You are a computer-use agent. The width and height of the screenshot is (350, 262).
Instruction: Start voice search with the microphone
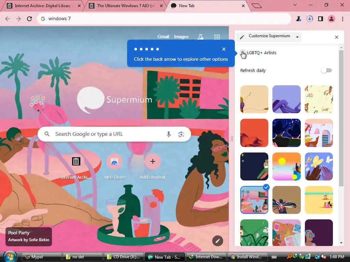[x=169, y=134]
